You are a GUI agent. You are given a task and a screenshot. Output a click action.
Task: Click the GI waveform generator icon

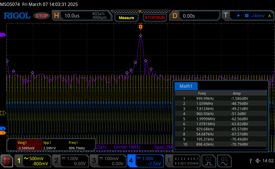pos(209,161)
